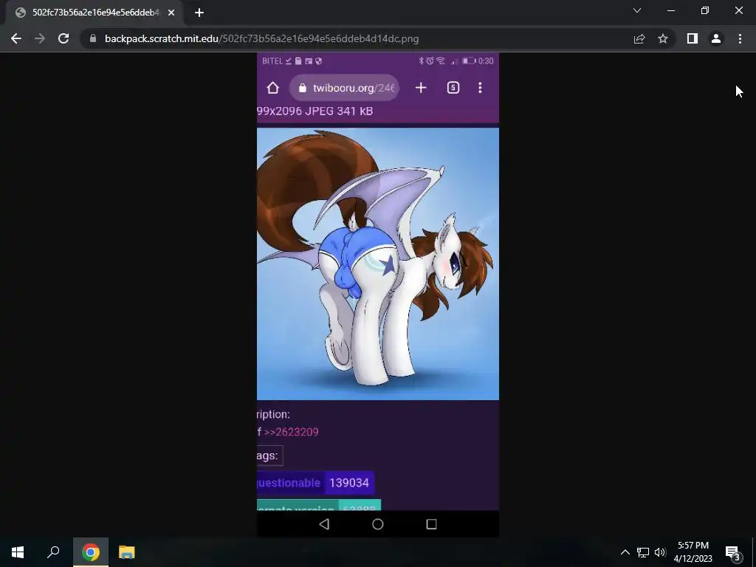Click the tab counter showing 5 in screenshot
The height and width of the screenshot is (567, 756).
(x=453, y=88)
